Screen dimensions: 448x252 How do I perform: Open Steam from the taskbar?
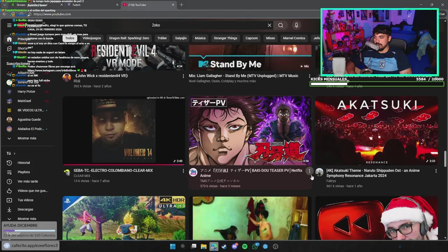point(224,246)
